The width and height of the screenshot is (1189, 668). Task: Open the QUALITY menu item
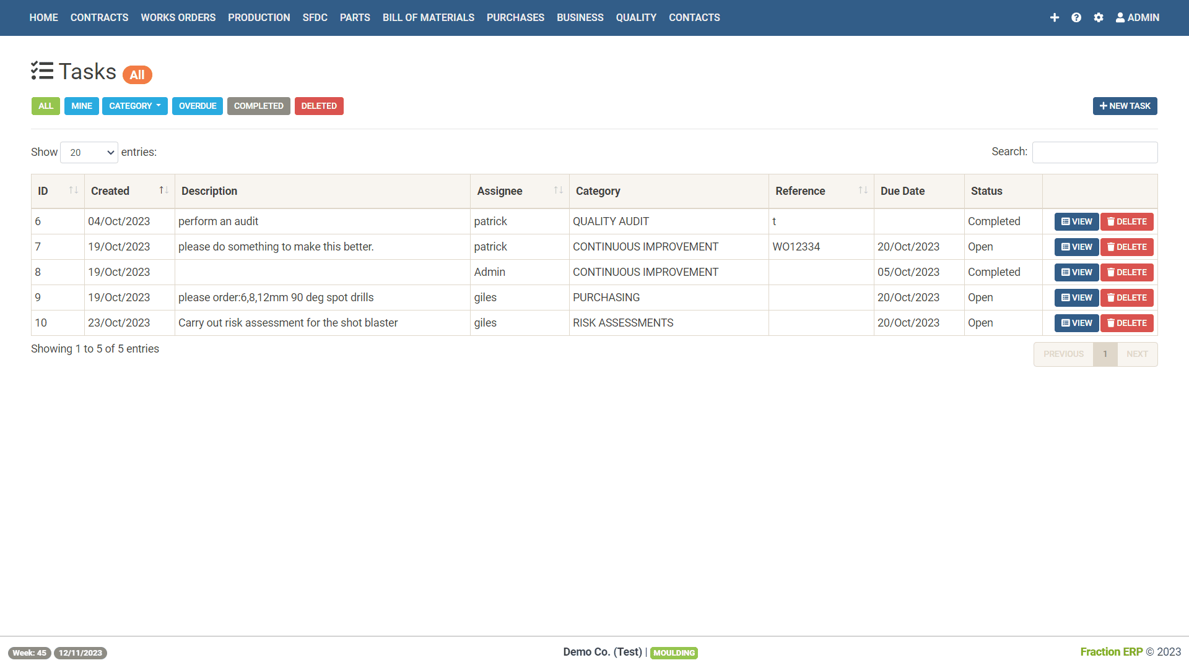point(636,17)
